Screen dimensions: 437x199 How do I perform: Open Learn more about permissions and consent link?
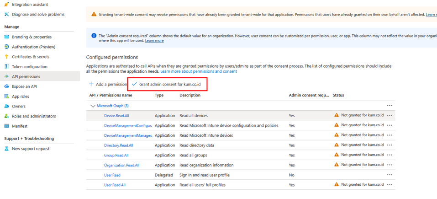[x=199, y=71]
